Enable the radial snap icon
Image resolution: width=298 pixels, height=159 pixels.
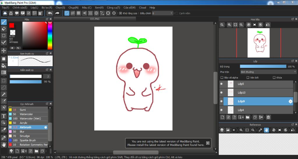coord(90,13)
